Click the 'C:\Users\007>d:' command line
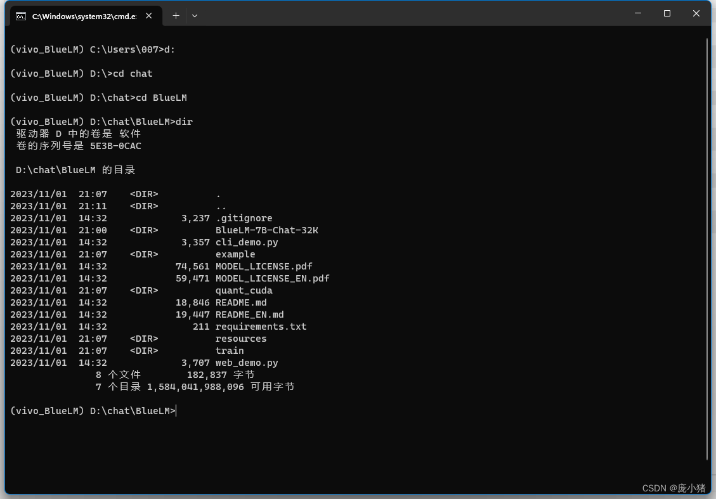 (x=93, y=49)
